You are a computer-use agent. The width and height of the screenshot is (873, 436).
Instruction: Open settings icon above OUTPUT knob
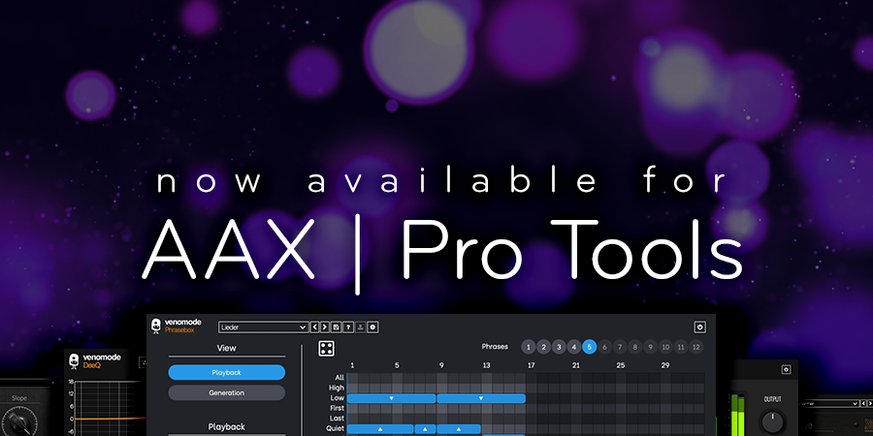(x=786, y=369)
